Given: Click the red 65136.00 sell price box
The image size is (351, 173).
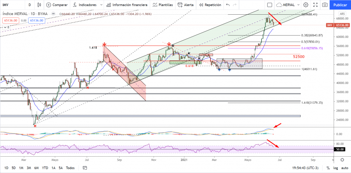Looking at the screenshot, I should pos(10,20).
